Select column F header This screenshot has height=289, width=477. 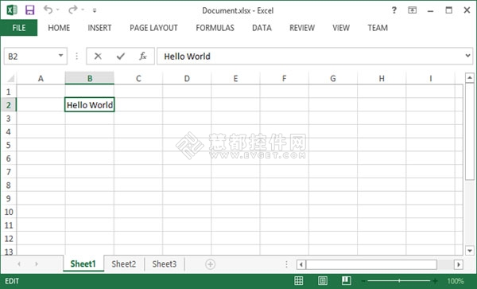point(284,79)
